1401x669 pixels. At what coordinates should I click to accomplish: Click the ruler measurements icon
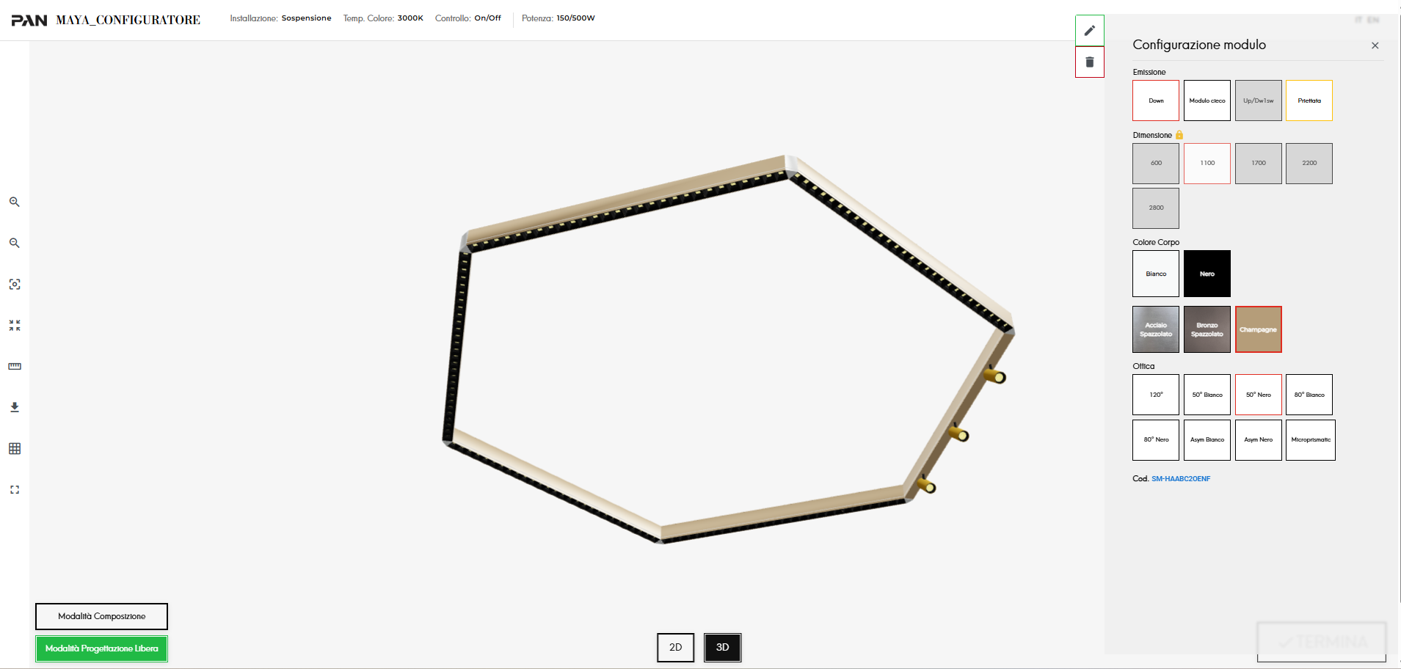point(14,366)
